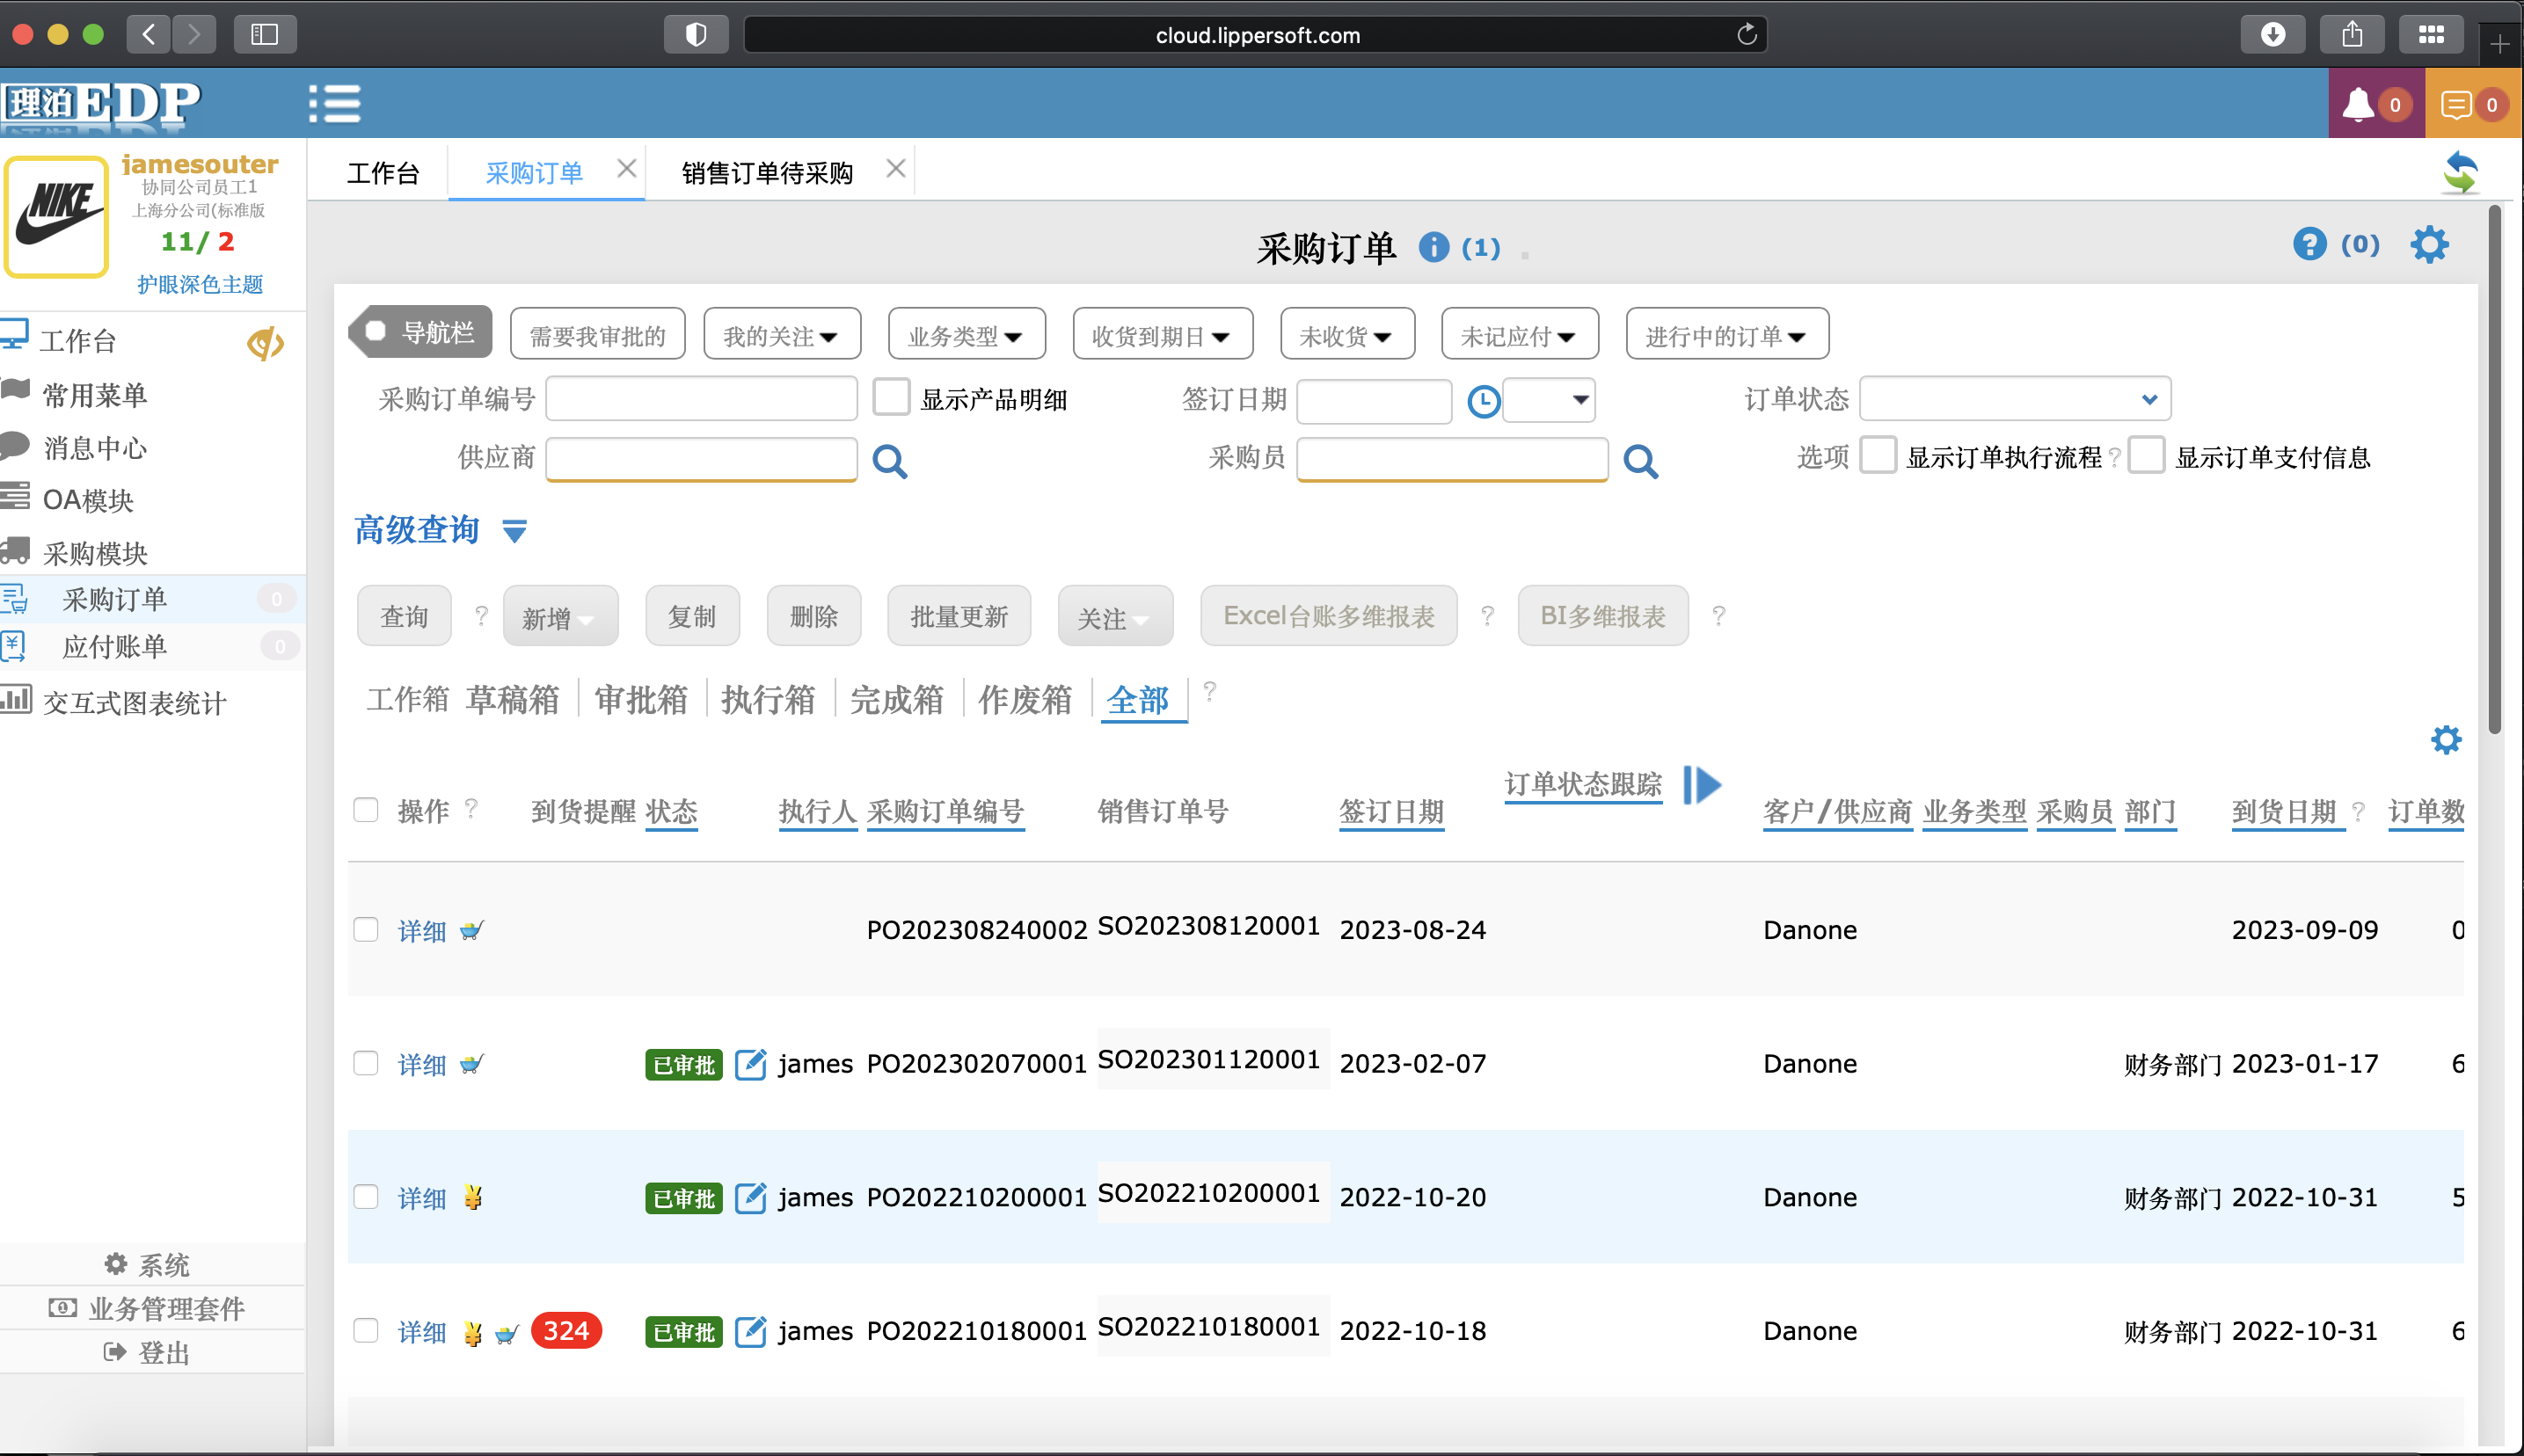Image resolution: width=2524 pixels, height=1456 pixels.
Task: Check the 显示订单执行流程 option
Action: point(1878,456)
